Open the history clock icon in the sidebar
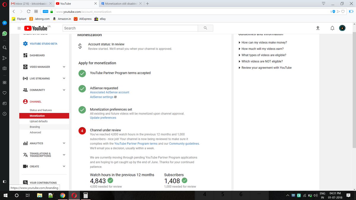This screenshot has width=356, height=200. click(x=5, y=114)
